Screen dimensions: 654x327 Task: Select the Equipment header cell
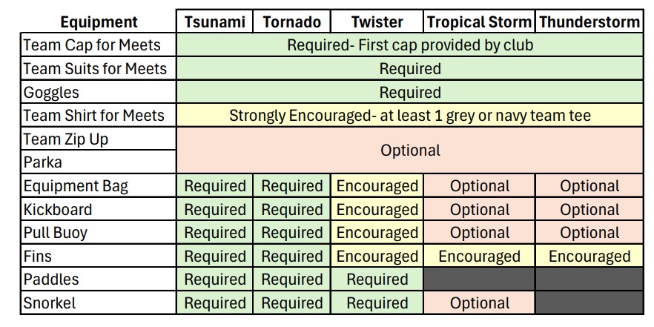pyautogui.click(x=99, y=22)
